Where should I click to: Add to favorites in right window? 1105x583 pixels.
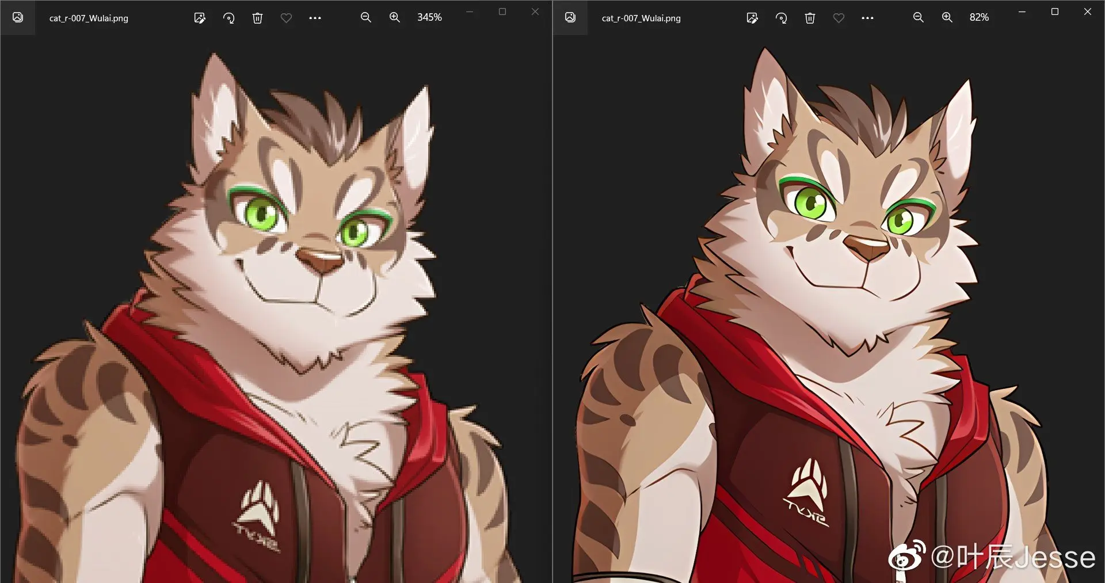[839, 18]
